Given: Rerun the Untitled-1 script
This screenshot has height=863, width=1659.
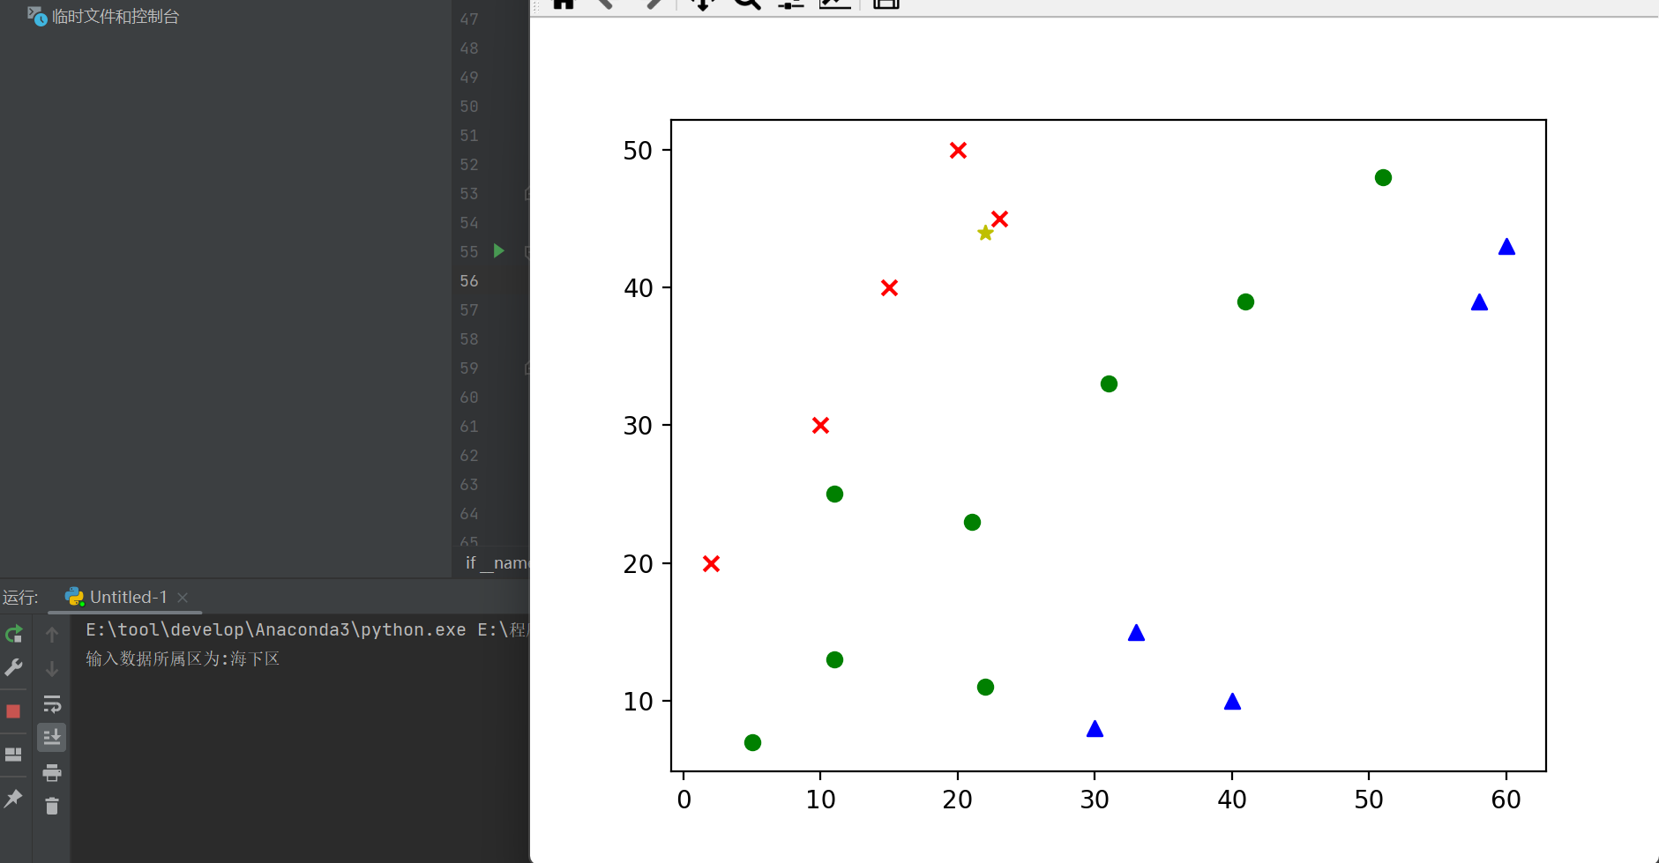Looking at the screenshot, I should (13, 634).
